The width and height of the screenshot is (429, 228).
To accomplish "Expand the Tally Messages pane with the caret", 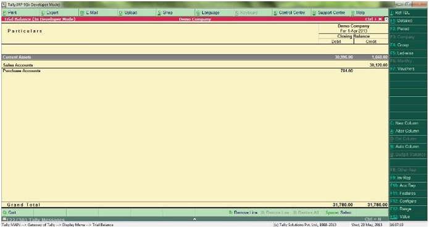I will coord(194,219).
